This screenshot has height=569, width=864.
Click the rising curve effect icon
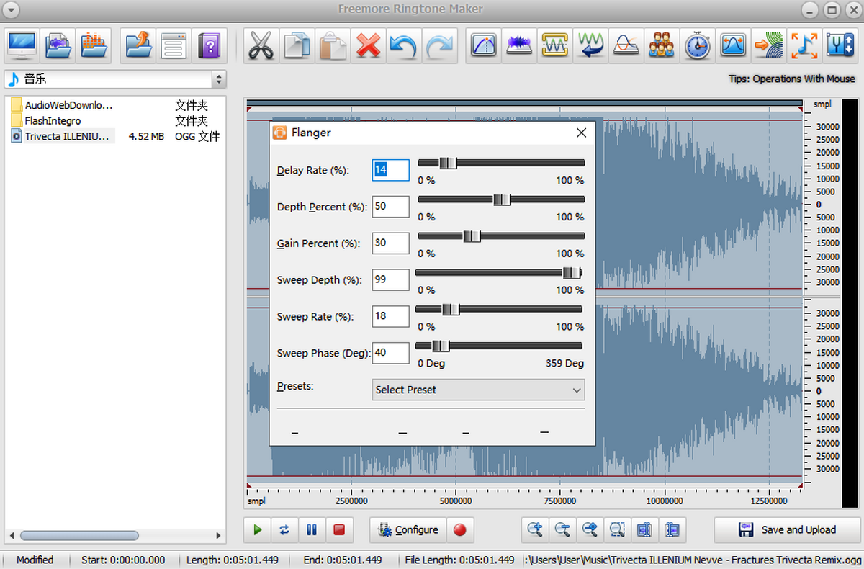point(484,45)
